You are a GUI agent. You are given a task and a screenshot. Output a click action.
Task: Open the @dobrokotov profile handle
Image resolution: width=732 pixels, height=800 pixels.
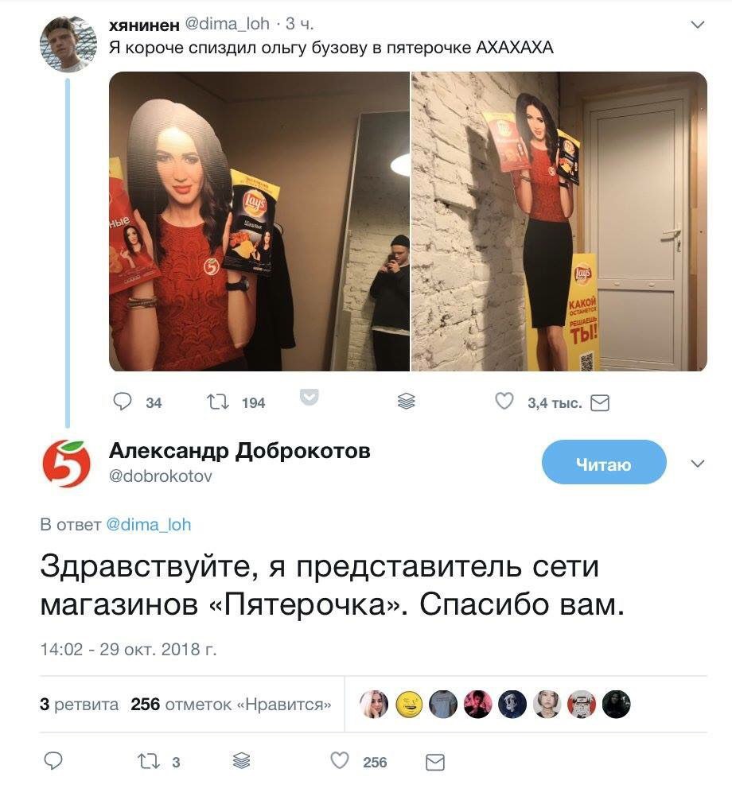(160, 476)
